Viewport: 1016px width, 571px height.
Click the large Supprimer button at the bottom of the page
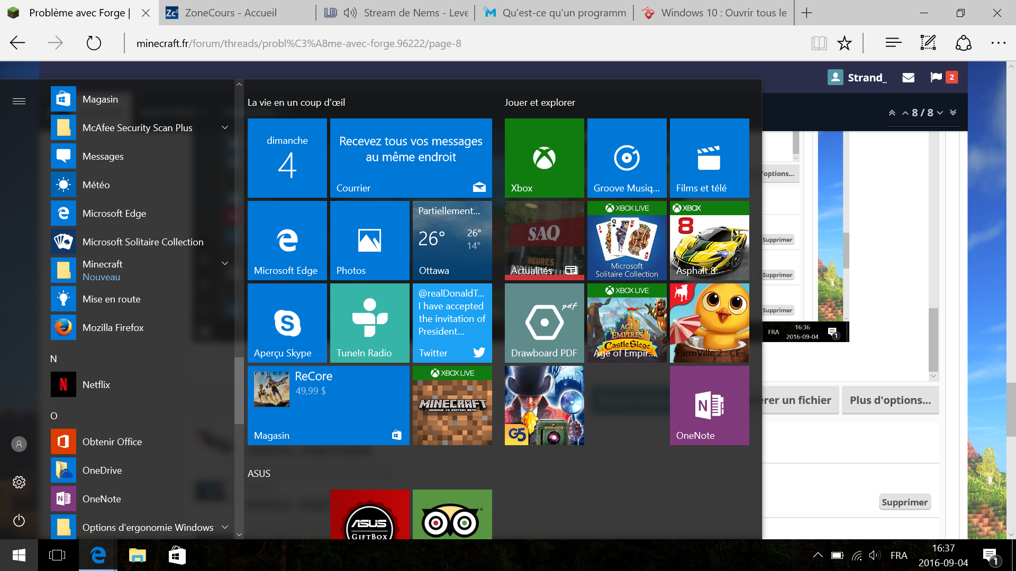(x=904, y=502)
